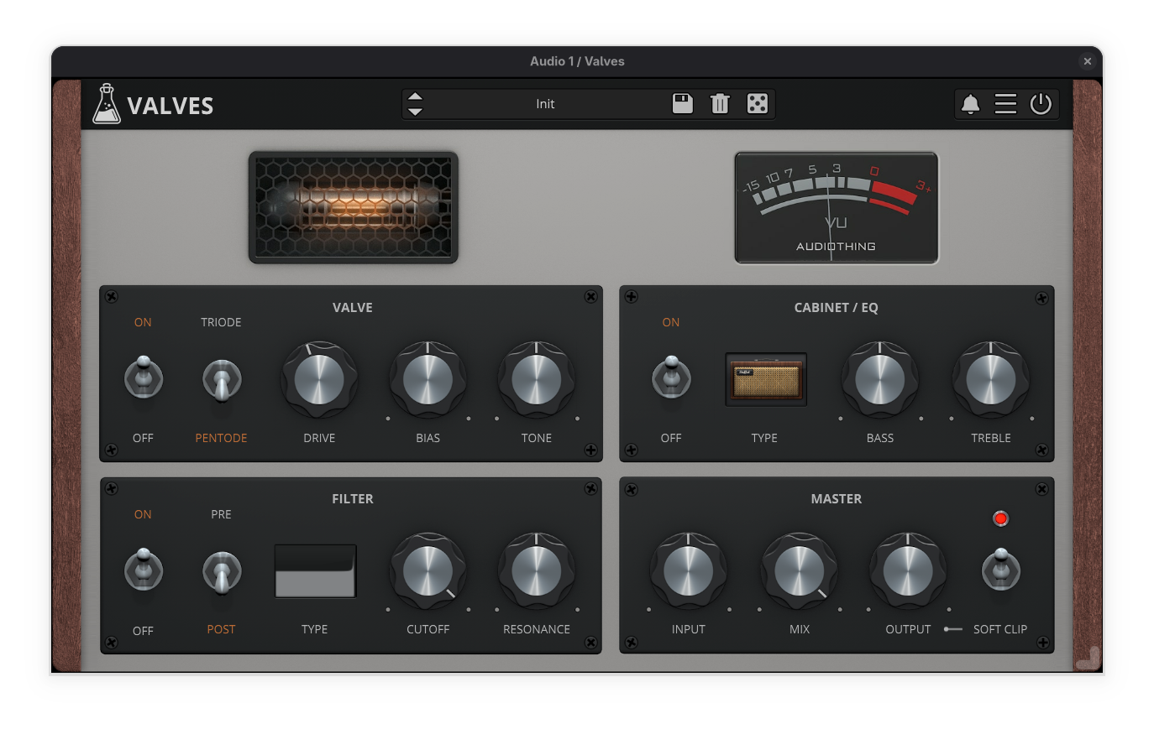
Task: Click the VU meter display
Action: click(836, 207)
